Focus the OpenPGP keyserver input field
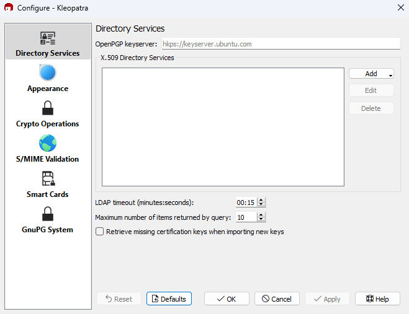 (x=281, y=44)
